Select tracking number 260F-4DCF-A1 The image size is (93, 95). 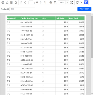[x=26, y=39]
